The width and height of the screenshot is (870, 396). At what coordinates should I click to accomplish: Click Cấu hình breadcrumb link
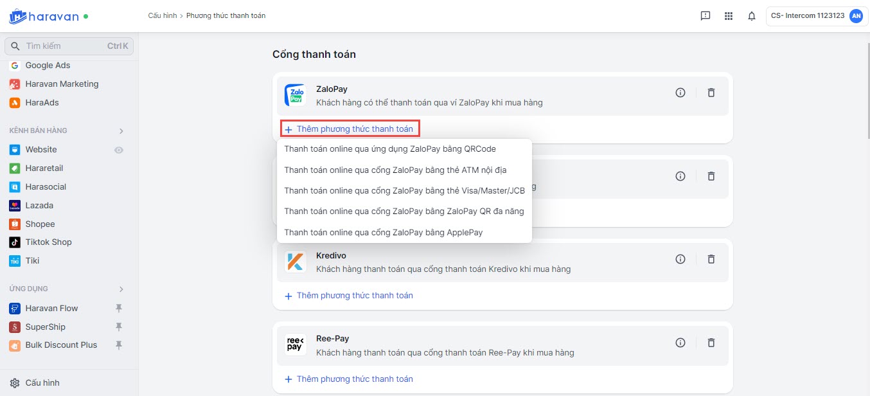[162, 15]
